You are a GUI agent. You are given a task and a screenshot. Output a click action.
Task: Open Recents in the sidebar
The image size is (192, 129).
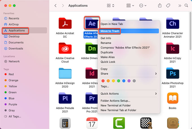(25, 18)
